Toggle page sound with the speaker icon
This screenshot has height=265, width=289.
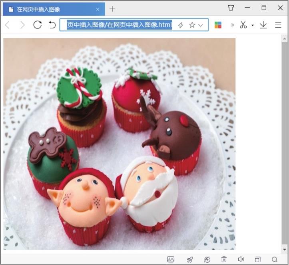point(241,259)
